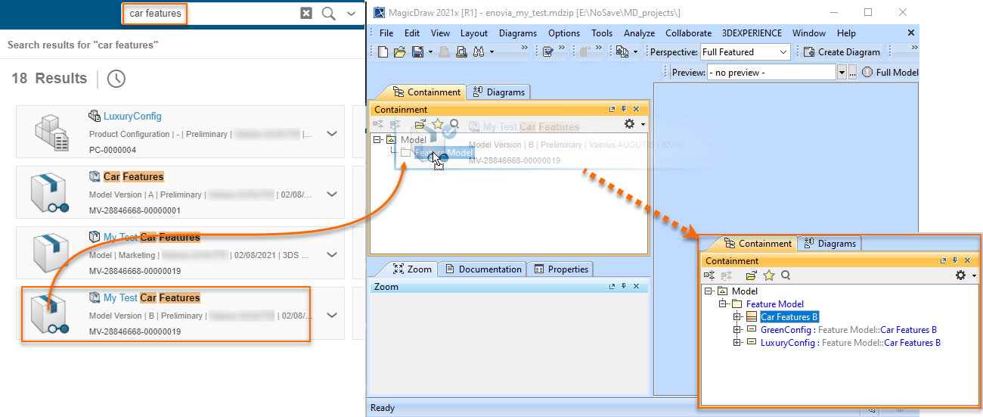Click the model copy/export toolbar icon
The image size is (983, 417).
[622, 51]
